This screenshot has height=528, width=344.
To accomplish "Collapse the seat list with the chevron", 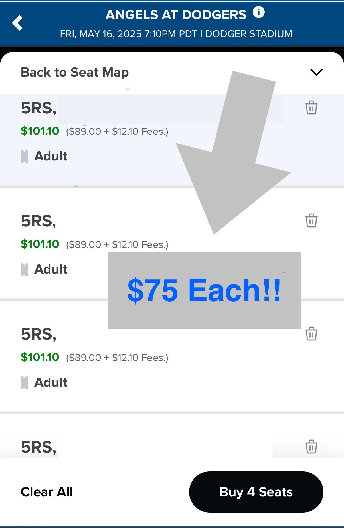I will (x=316, y=72).
